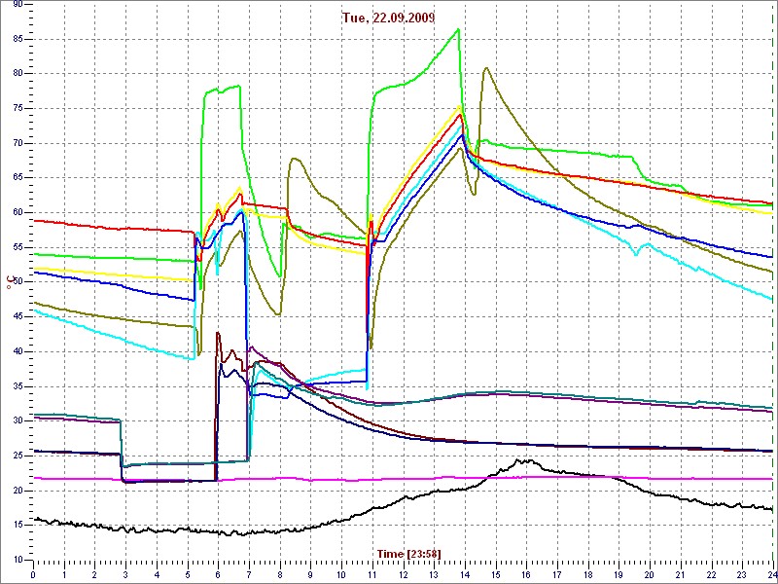
Task: Select the 25 value on the temperature axis
Action: point(17,456)
